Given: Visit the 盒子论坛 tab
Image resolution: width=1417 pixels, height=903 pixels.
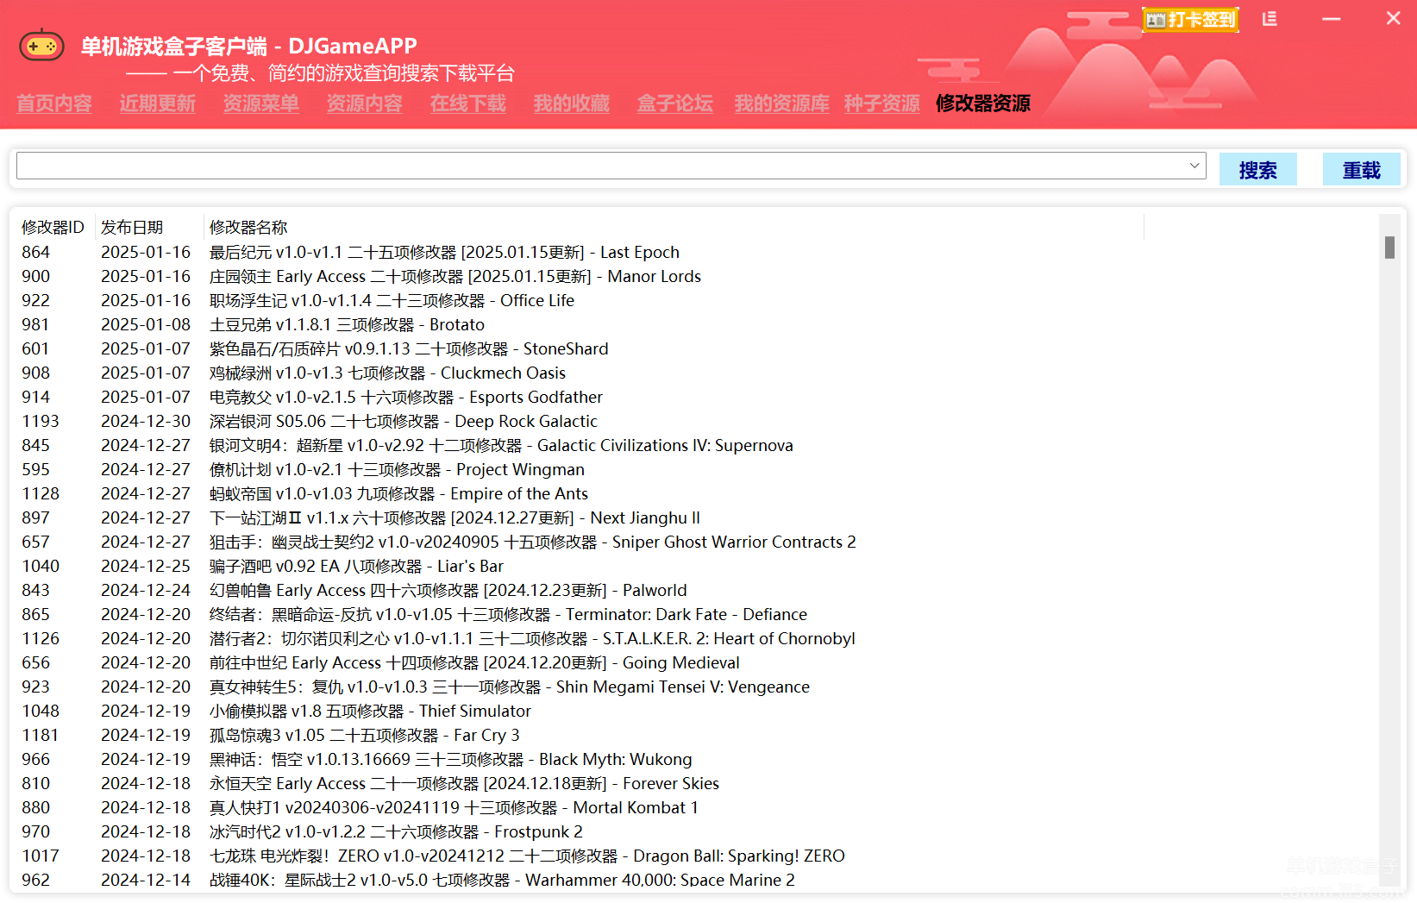Looking at the screenshot, I should pos(675,103).
